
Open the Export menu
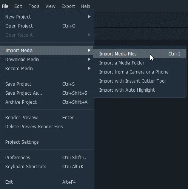point(68,6)
